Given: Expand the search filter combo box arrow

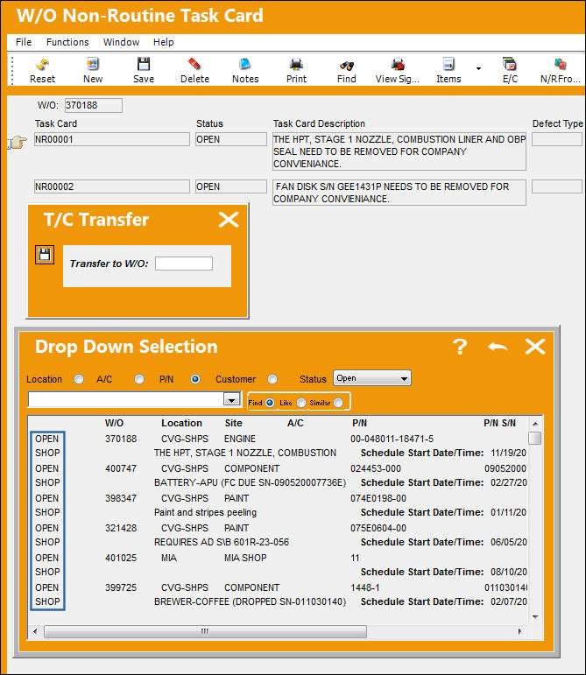Looking at the screenshot, I should click(x=231, y=400).
